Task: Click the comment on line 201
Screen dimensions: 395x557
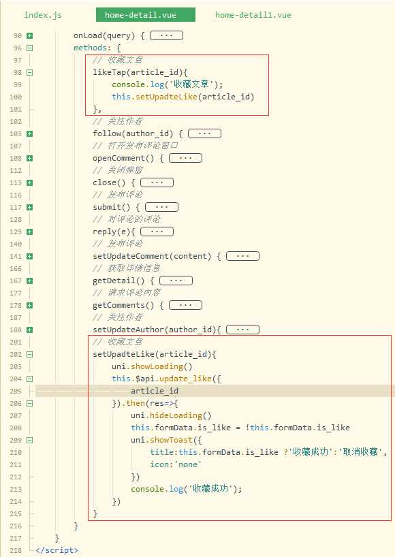Action: coord(117,342)
